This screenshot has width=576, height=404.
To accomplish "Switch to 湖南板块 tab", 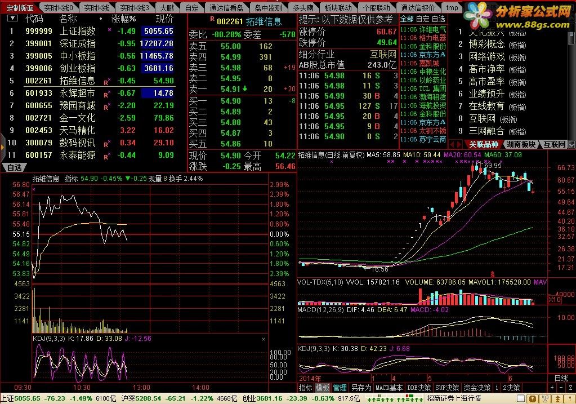I will click(520, 144).
